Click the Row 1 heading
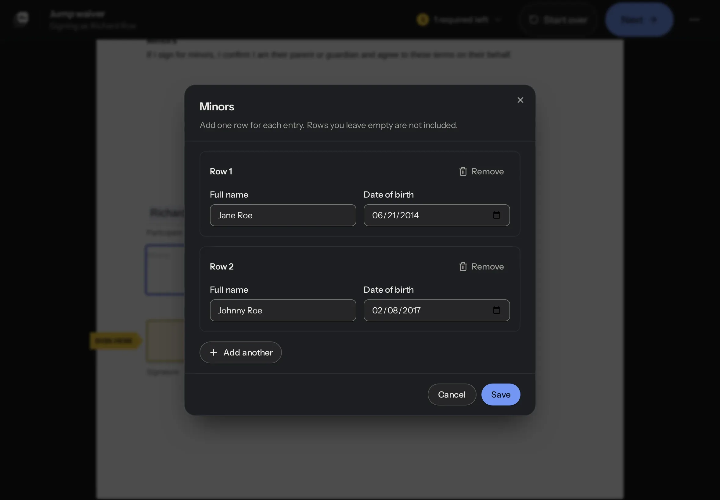Screen dimensions: 720x500 coord(221,171)
